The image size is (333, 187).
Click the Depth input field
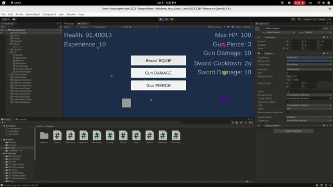309,91
